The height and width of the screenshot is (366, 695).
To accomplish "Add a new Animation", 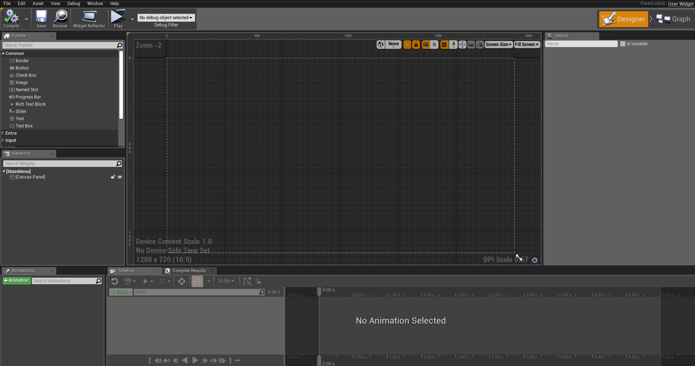I will [x=16, y=281].
